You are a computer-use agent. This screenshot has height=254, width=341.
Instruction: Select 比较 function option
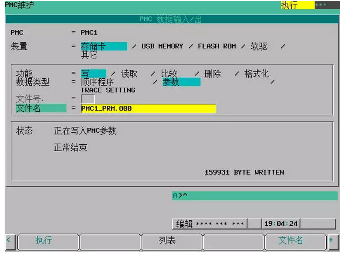pos(169,74)
